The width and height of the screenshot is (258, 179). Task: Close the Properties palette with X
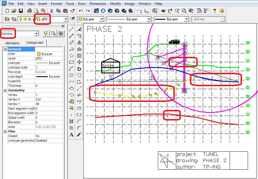63,26
